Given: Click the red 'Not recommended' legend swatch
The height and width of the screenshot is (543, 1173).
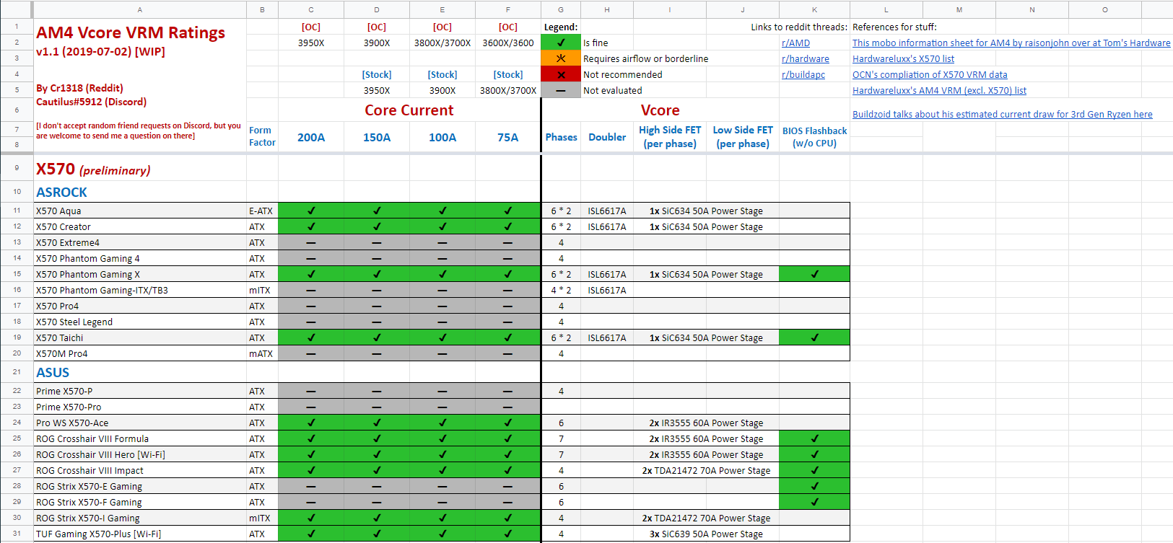Looking at the screenshot, I should pos(561,74).
